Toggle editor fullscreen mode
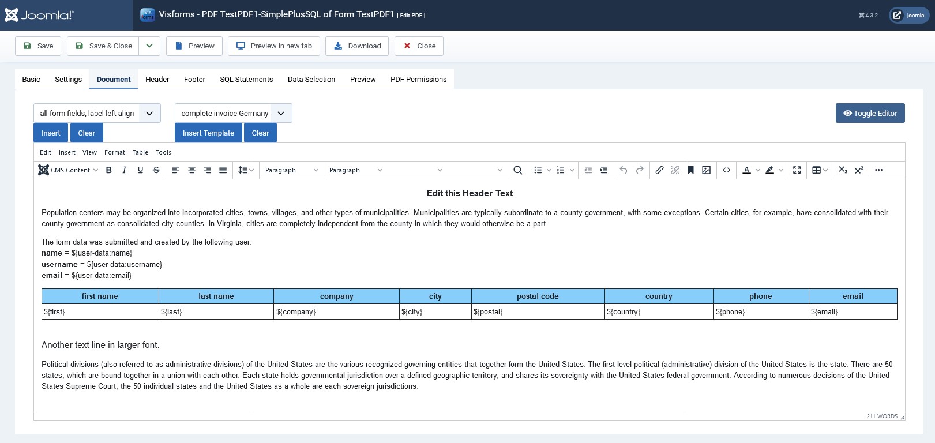 point(797,170)
